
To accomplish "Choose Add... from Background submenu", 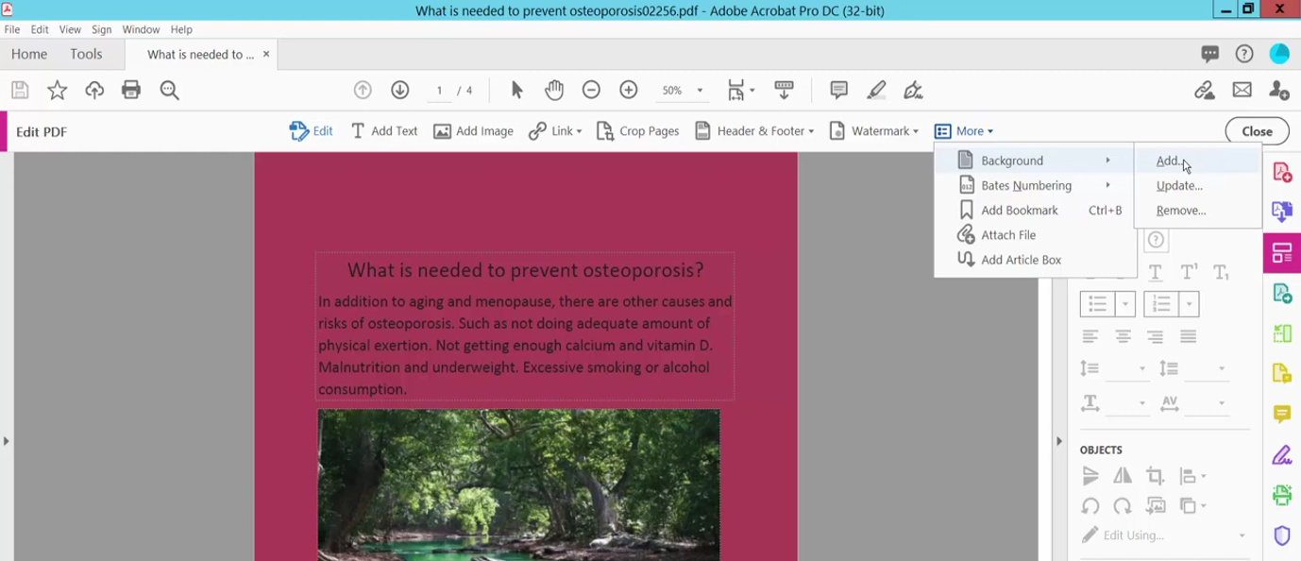I will (1168, 161).
